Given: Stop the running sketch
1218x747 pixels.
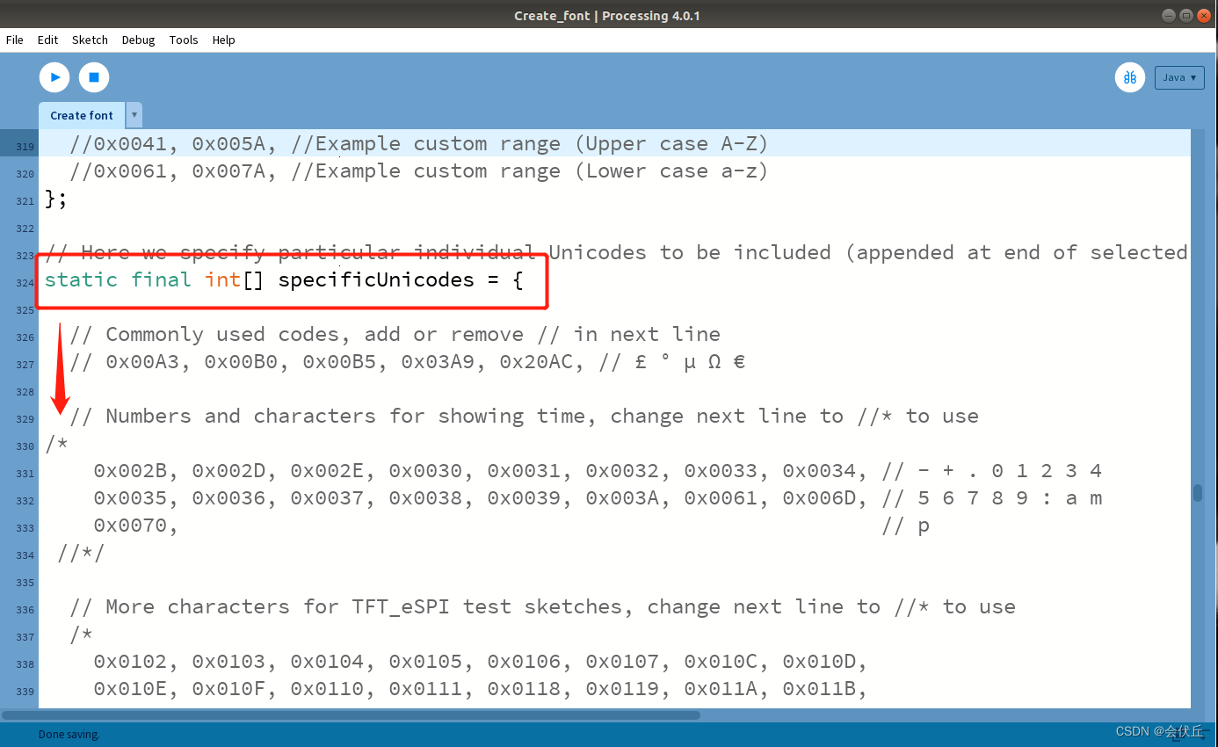Looking at the screenshot, I should (94, 77).
